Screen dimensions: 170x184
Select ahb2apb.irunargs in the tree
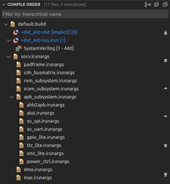(x=46, y=105)
